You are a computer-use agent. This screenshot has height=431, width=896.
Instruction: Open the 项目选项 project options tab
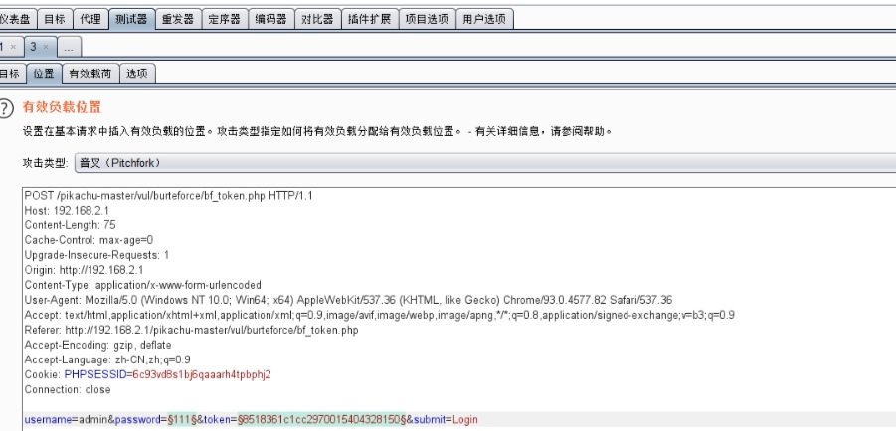pyautogui.click(x=427, y=19)
